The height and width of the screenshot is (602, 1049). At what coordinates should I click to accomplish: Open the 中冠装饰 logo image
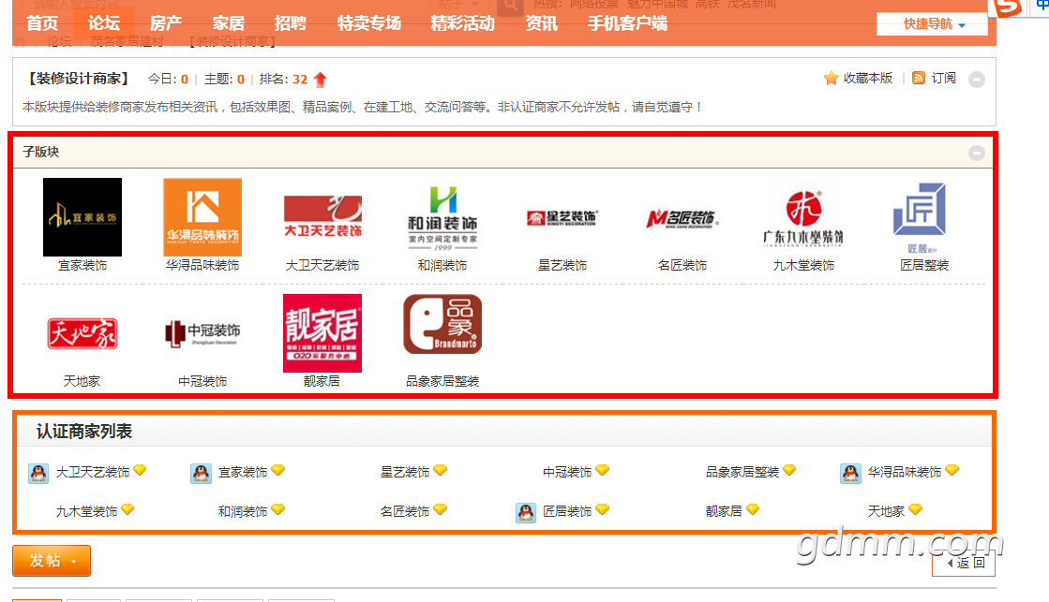coord(202,332)
